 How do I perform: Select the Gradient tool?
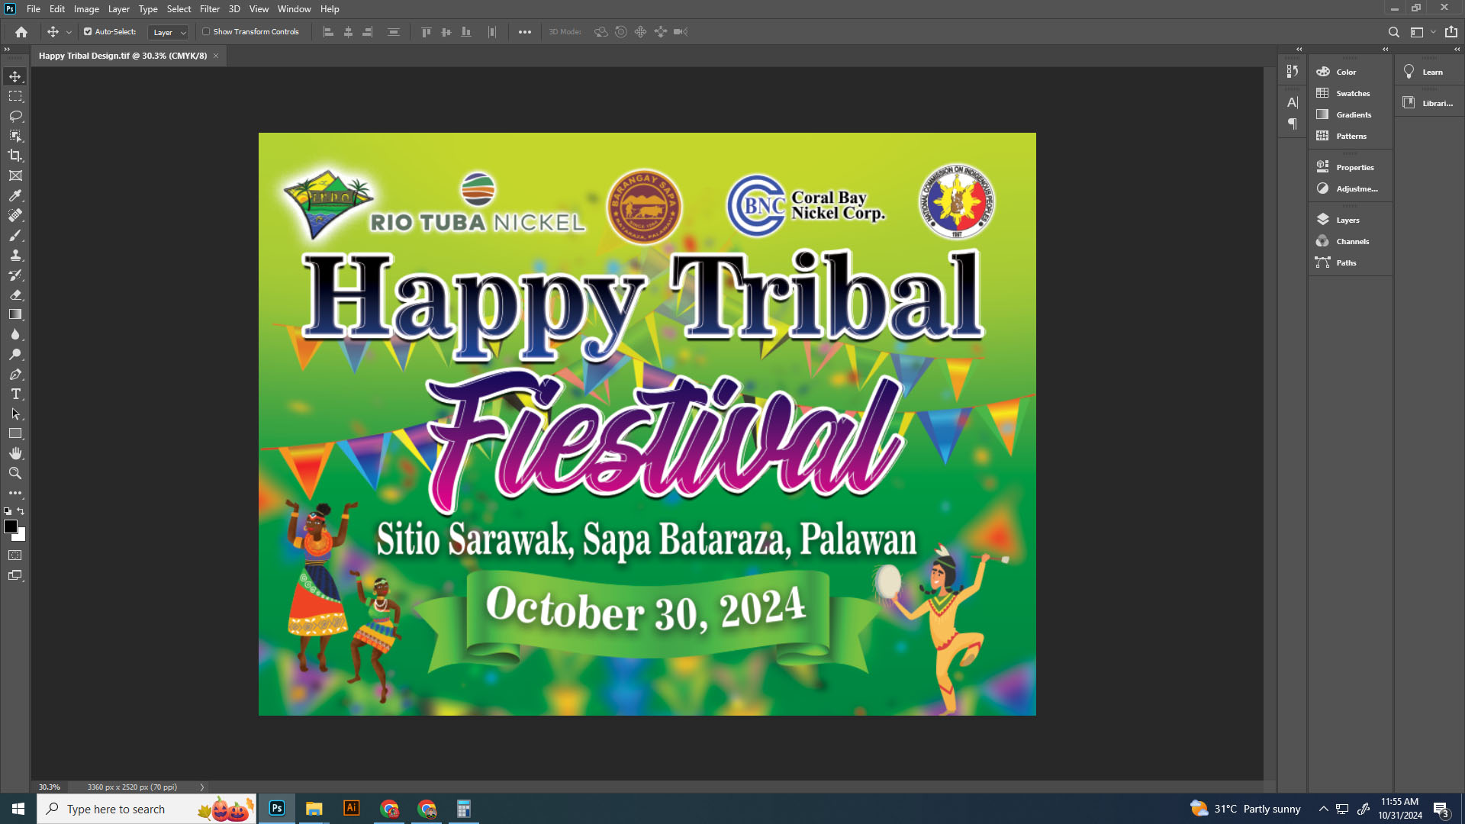(15, 314)
